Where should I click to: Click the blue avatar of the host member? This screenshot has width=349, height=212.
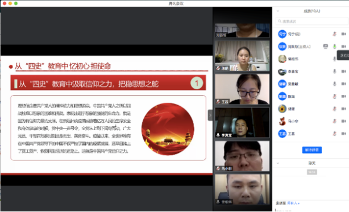click(x=282, y=46)
